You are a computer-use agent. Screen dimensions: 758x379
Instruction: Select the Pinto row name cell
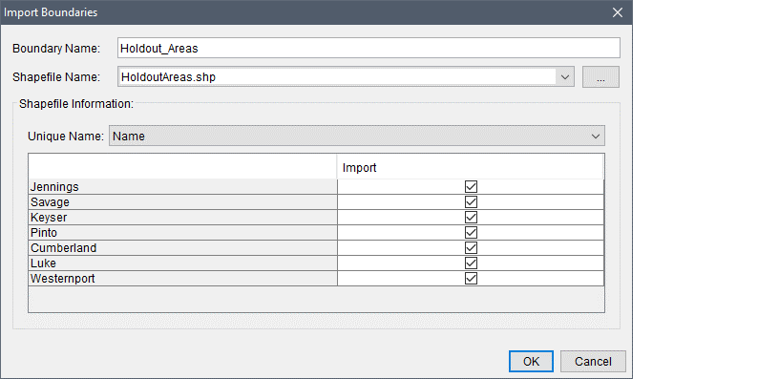coord(182,233)
